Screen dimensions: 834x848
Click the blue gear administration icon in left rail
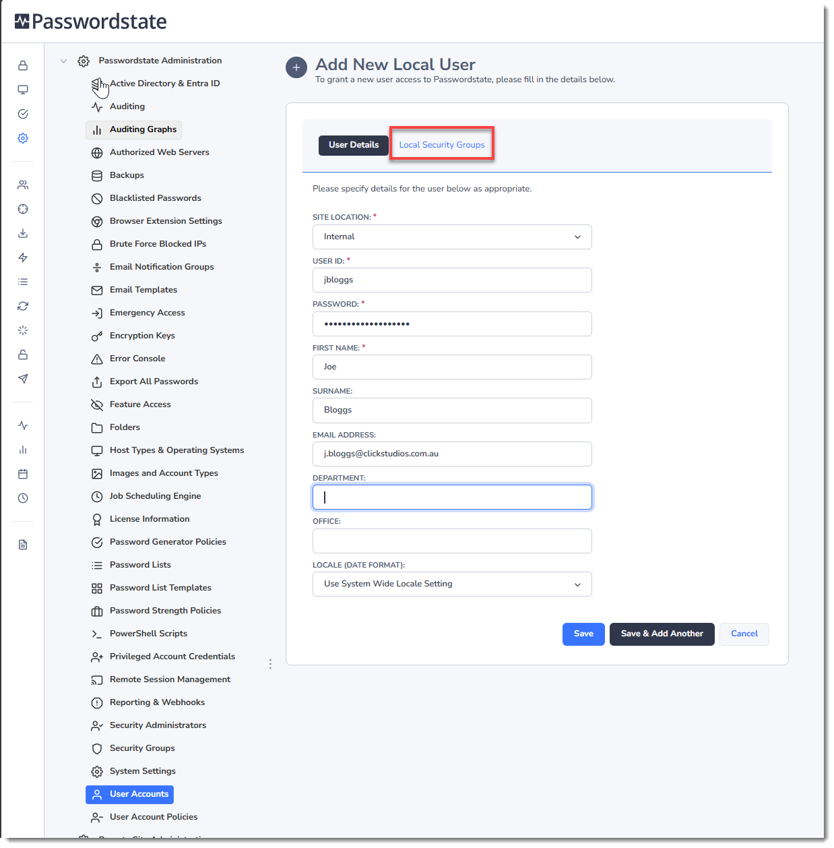(x=23, y=138)
